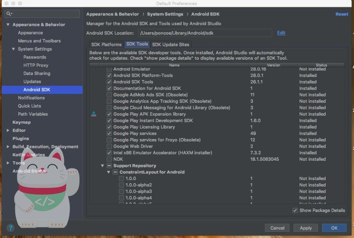Click the Cancel button
The image size is (354, 238).
(278, 228)
